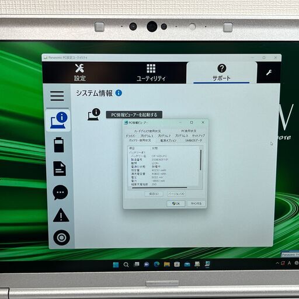
Task: Open taskbar search magnifier
Action: pyautogui.click(x=126, y=265)
